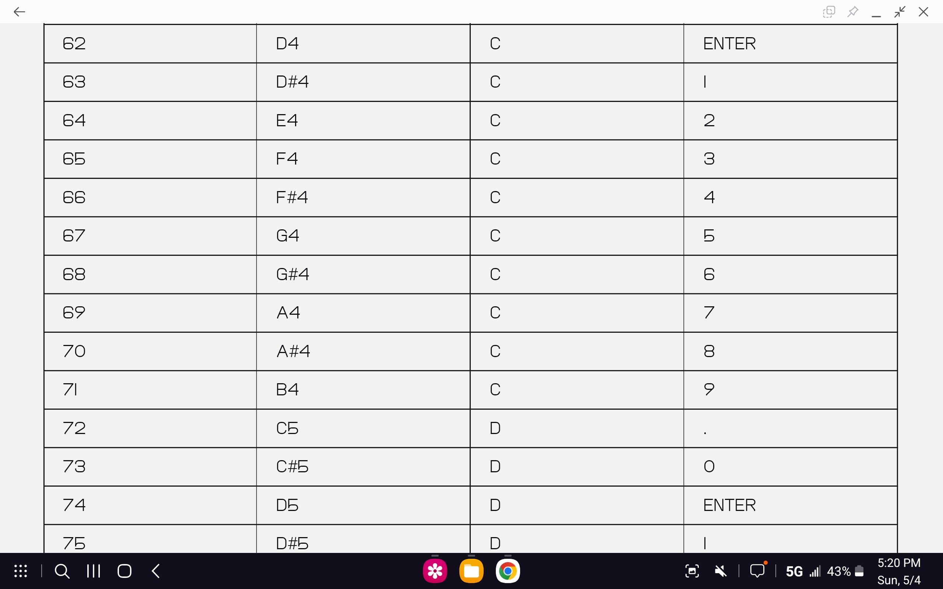Toggle the muted sound icon
The height and width of the screenshot is (589, 943).
(721, 571)
